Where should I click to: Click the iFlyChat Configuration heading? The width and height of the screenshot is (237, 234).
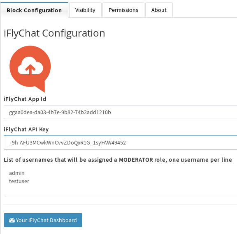[54, 33]
